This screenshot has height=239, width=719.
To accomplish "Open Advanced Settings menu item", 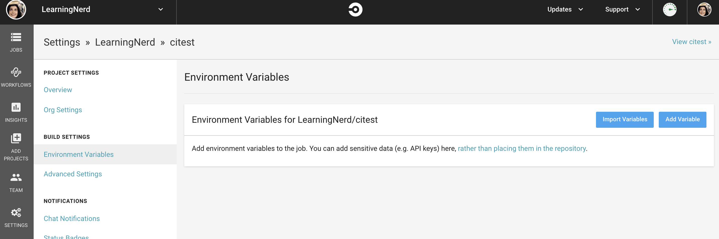I will 73,174.
